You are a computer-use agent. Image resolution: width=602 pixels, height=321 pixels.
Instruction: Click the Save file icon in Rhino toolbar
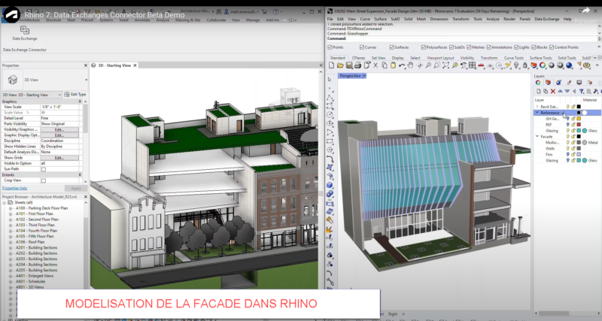[348, 66]
